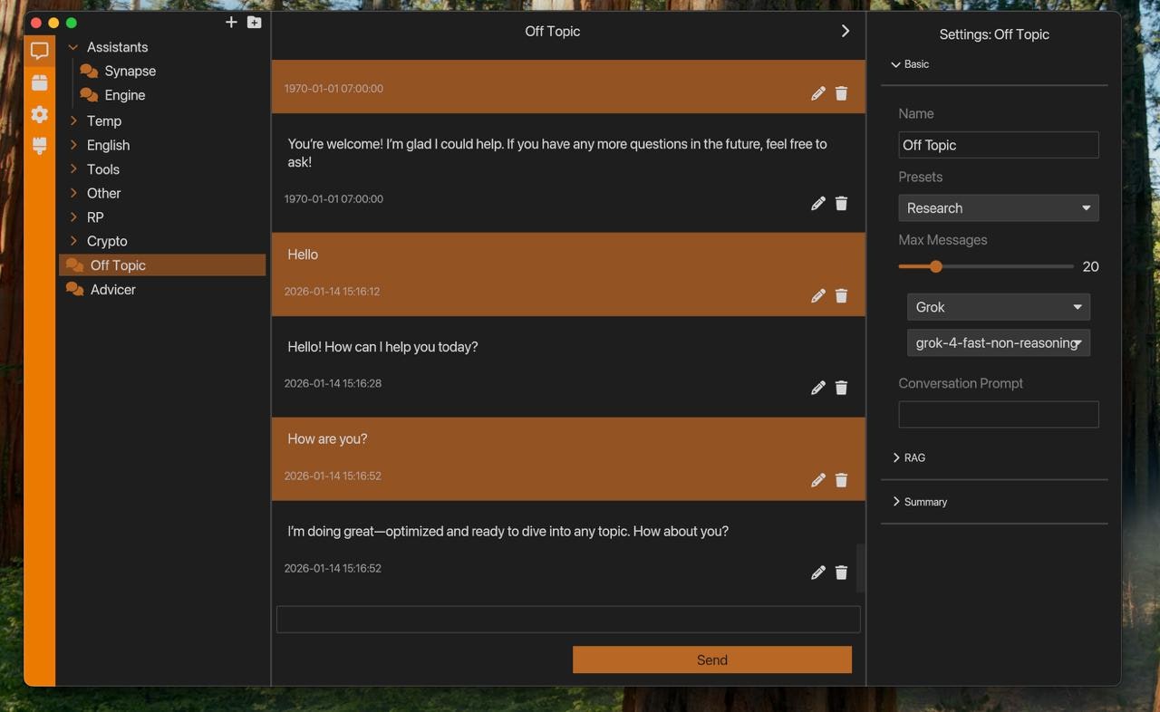This screenshot has width=1160, height=712.
Task: Edit the "Hello" message with the pencil icon
Action: 817,294
